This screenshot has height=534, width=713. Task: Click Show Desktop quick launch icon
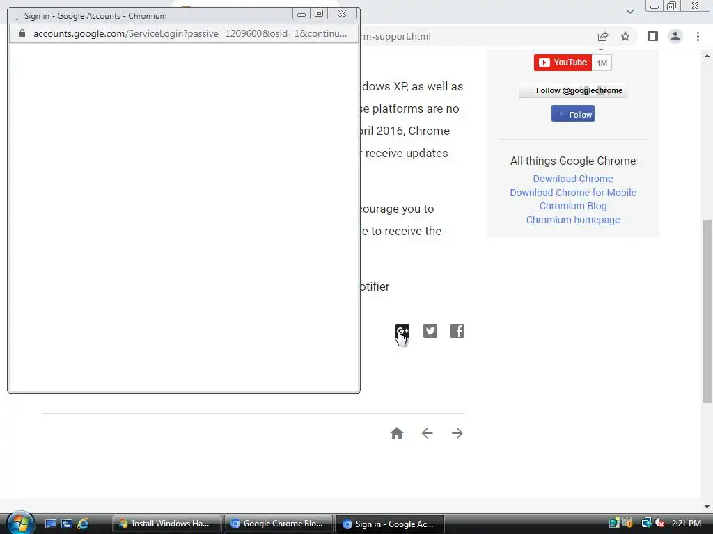click(50, 524)
